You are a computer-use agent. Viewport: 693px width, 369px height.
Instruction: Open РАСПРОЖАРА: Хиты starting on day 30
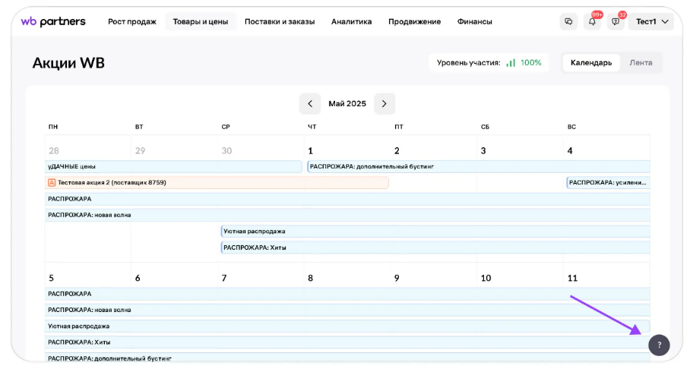click(435, 248)
